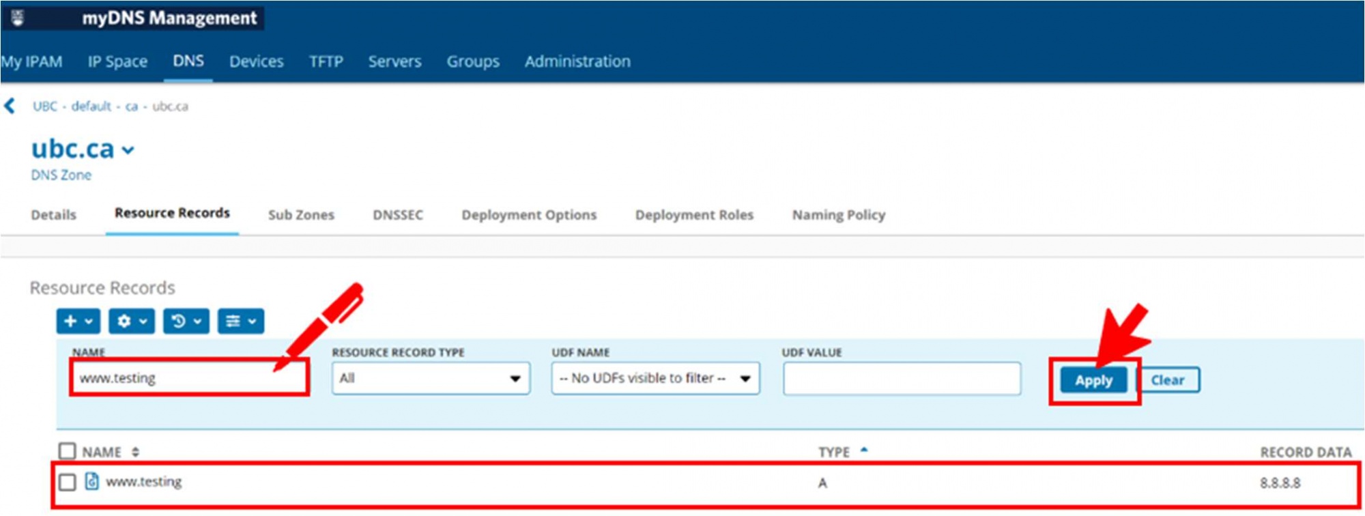Expand the Resource Record Type dropdown
The height and width of the screenshot is (516, 1365).
(x=431, y=378)
